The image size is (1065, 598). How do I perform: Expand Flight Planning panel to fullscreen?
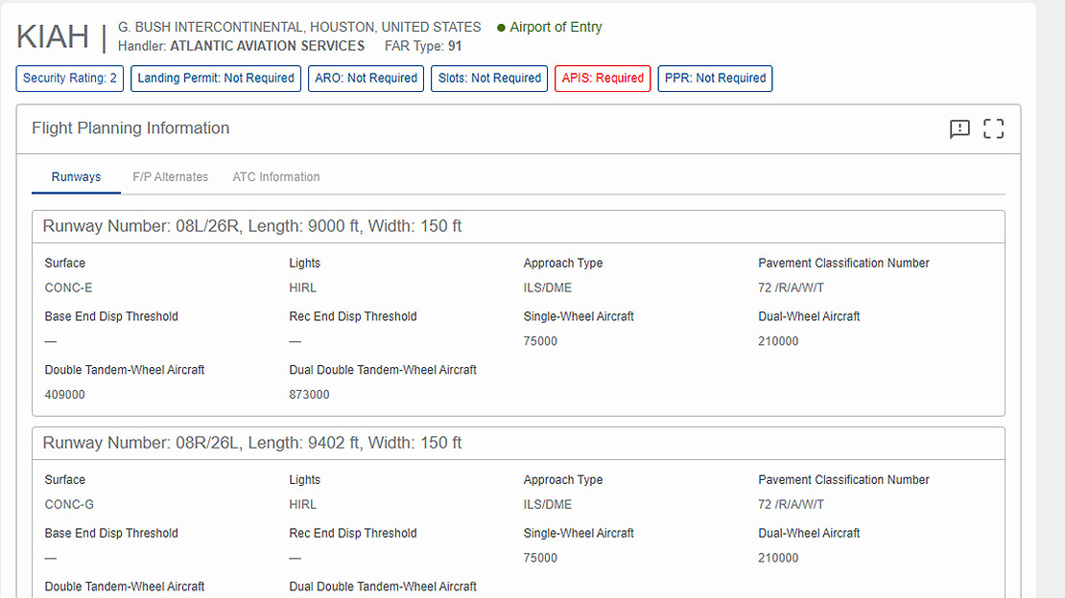pos(994,129)
